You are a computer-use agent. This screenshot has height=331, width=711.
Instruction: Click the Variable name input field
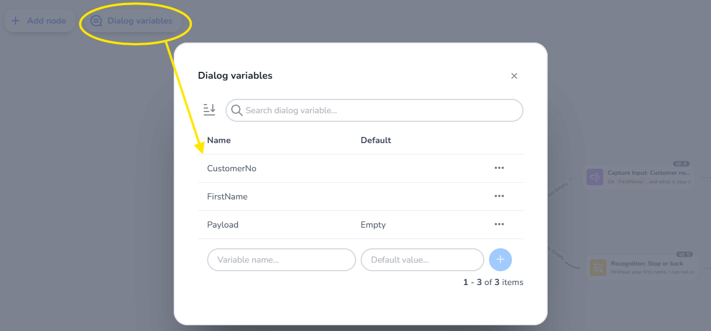pos(281,260)
